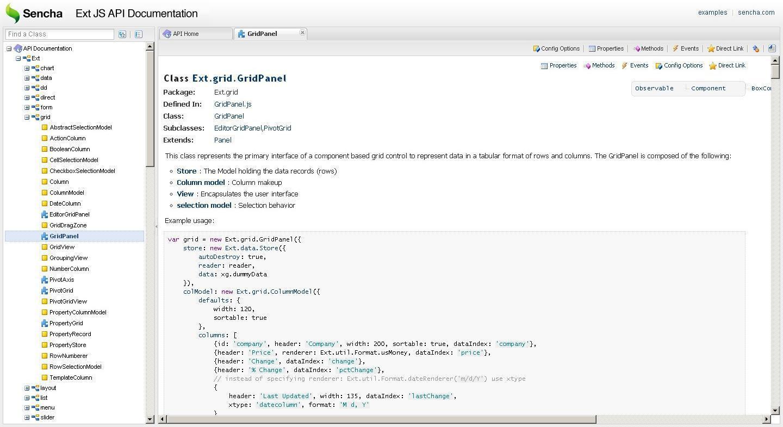This screenshot has height=427, width=783.
Task: Jump to Methods in top toolbar
Action: (648, 48)
